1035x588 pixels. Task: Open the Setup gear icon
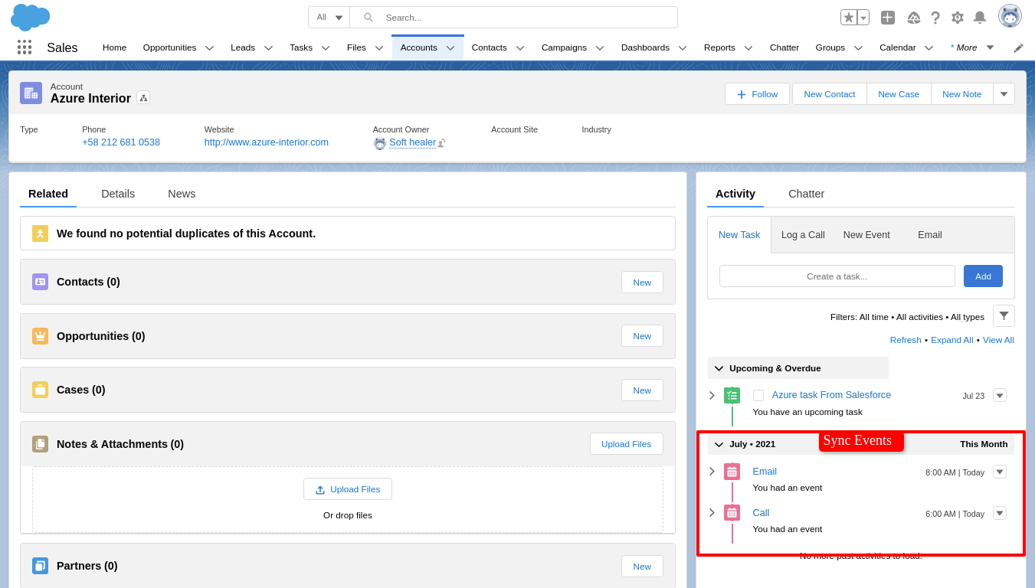958,18
